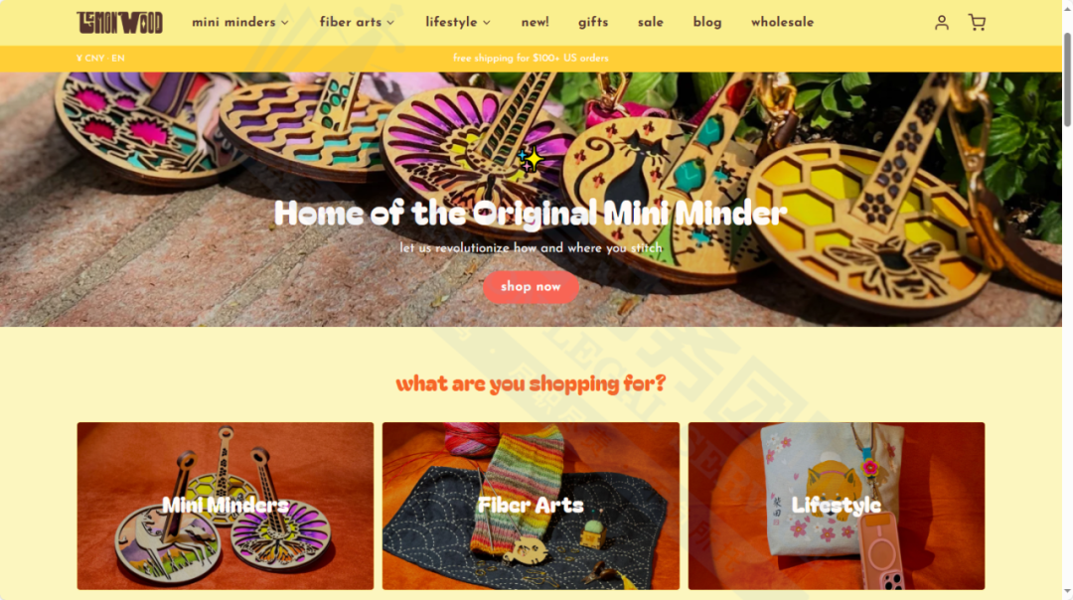Open the shopping cart icon
This screenshot has width=1073, height=600.
click(977, 23)
